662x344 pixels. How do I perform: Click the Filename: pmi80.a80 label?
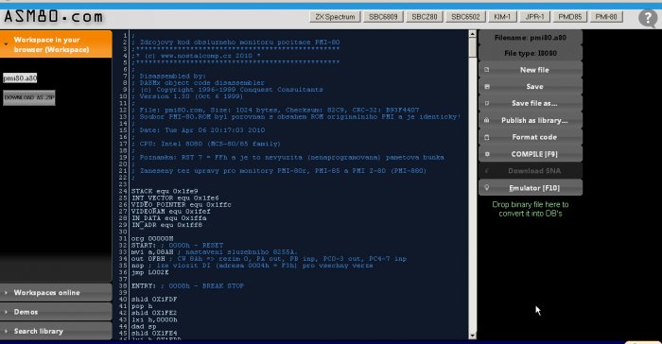point(531,38)
